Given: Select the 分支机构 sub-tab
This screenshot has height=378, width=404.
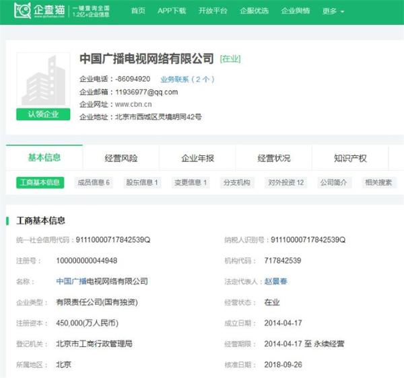Looking at the screenshot, I should pyautogui.click(x=237, y=183).
